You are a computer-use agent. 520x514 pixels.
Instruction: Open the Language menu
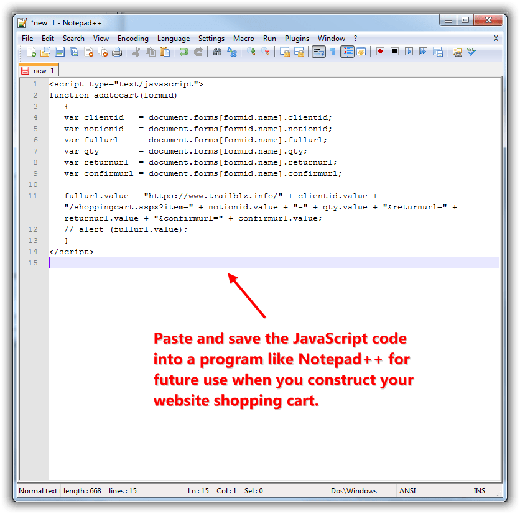click(x=174, y=39)
